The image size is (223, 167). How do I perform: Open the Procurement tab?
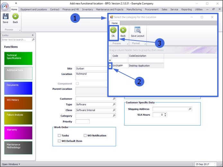(x=151, y=9)
